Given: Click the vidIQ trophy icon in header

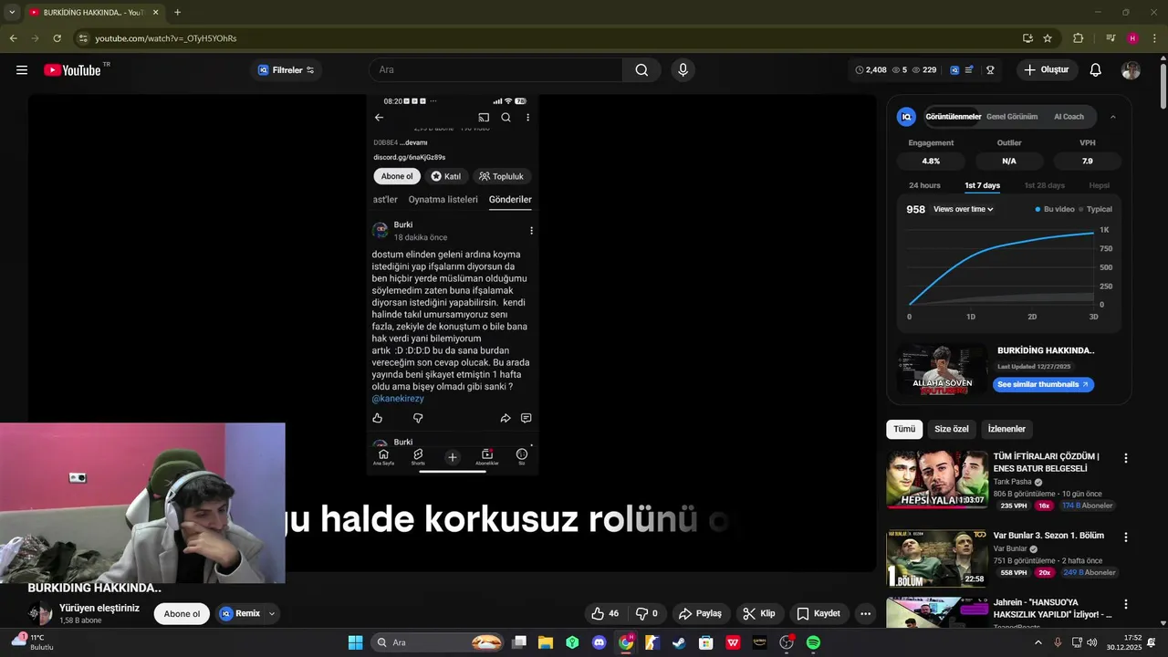Looking at the screenshot, I should tap(990, 70).
